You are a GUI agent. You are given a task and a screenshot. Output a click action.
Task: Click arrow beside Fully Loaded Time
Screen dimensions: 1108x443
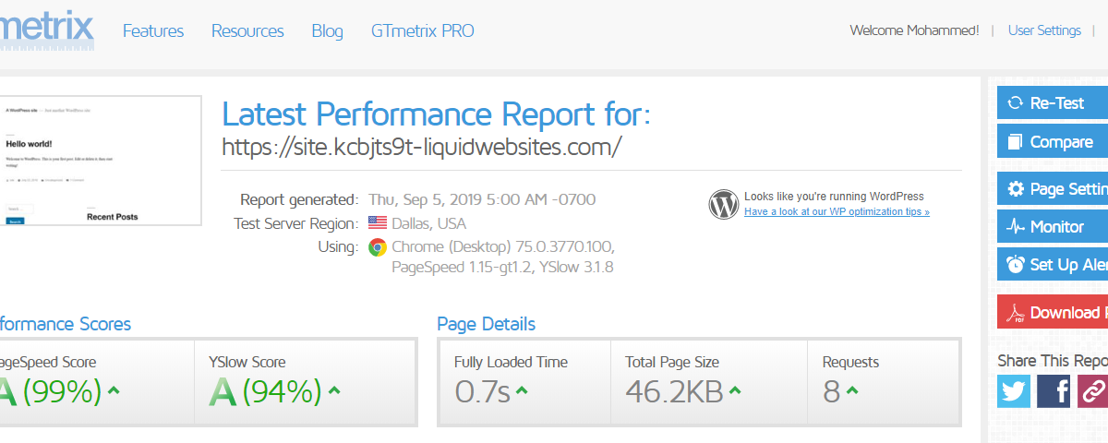(x=522, y=390)
